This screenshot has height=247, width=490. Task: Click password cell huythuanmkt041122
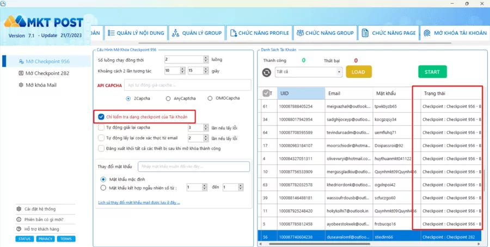396,159
